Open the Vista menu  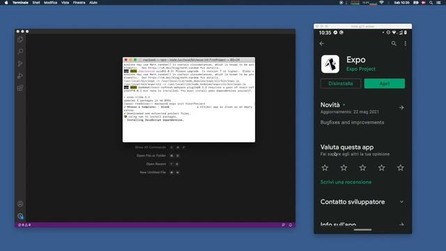(65, 3)
